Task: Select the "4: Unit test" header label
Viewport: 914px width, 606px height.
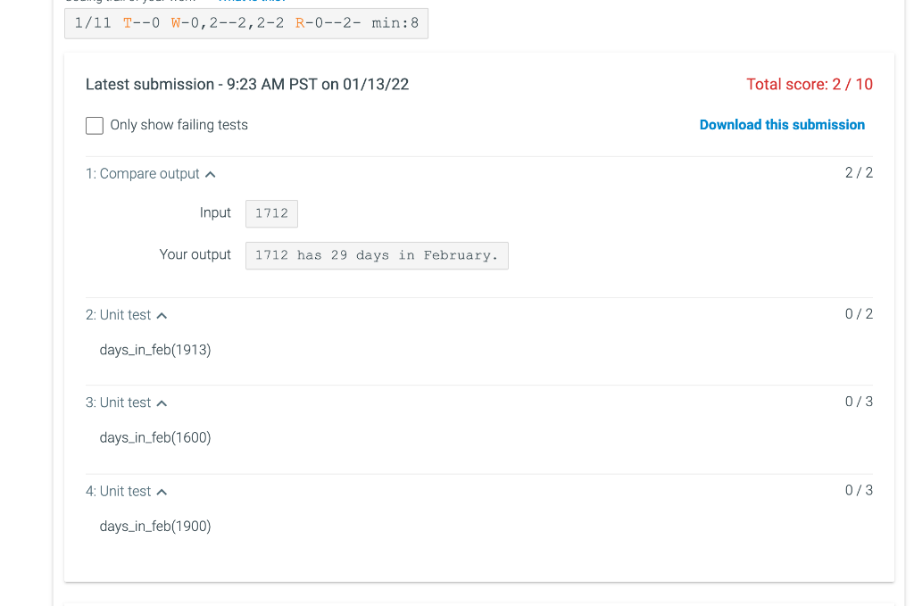Action: pos(120,491)
